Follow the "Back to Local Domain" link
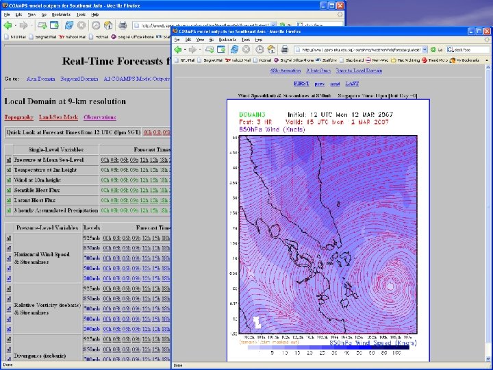 click(x=359, y=71)
